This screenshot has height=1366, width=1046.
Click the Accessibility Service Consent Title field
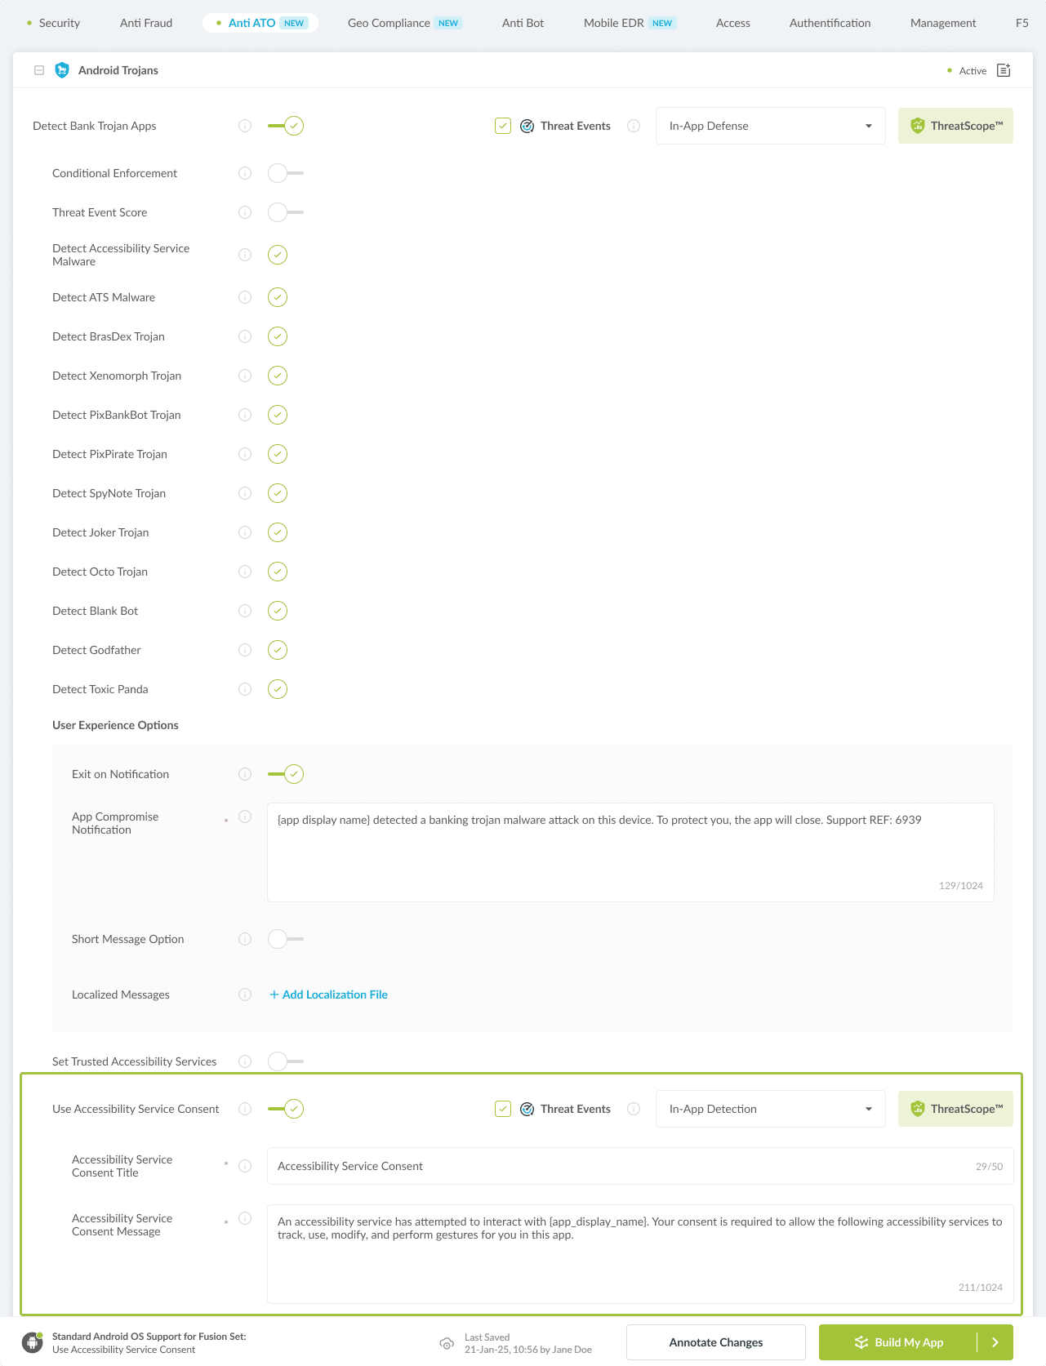tap(621, 1166)
